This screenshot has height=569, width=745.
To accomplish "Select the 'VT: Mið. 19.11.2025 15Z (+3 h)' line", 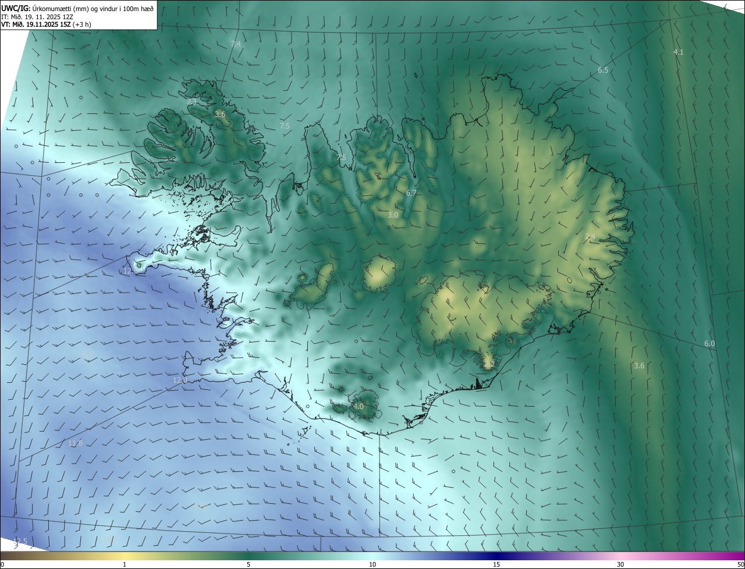I will click(x=46, y=24).
